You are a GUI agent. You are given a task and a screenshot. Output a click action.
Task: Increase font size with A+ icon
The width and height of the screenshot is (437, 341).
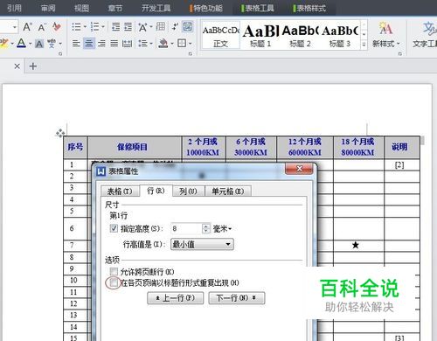pyautogui.click(x=27, y=27)
